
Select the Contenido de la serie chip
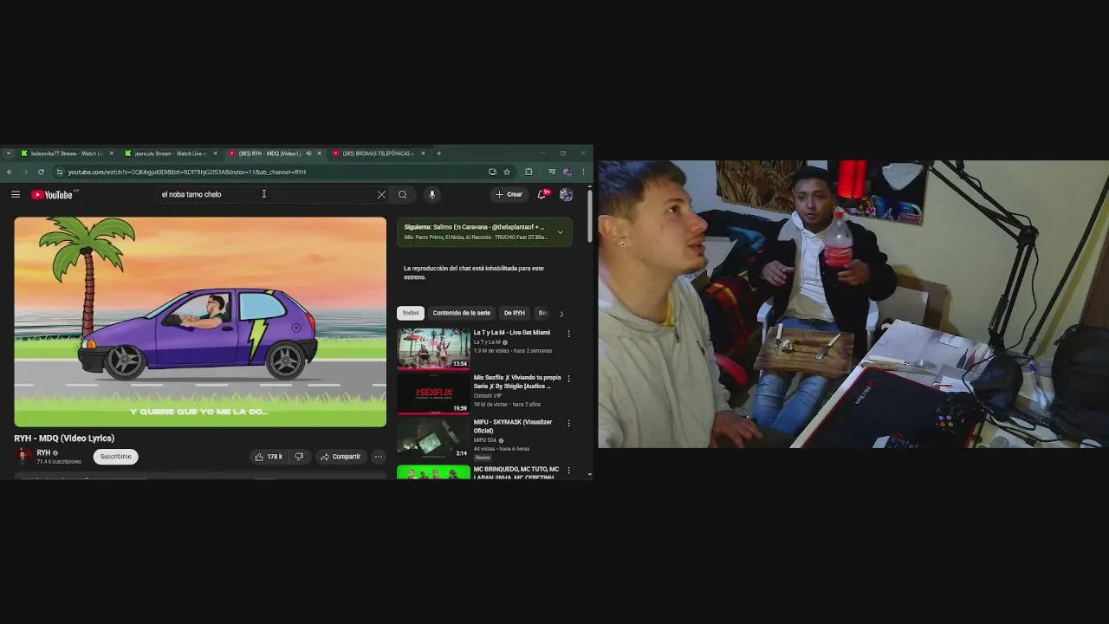coord(461,313)
